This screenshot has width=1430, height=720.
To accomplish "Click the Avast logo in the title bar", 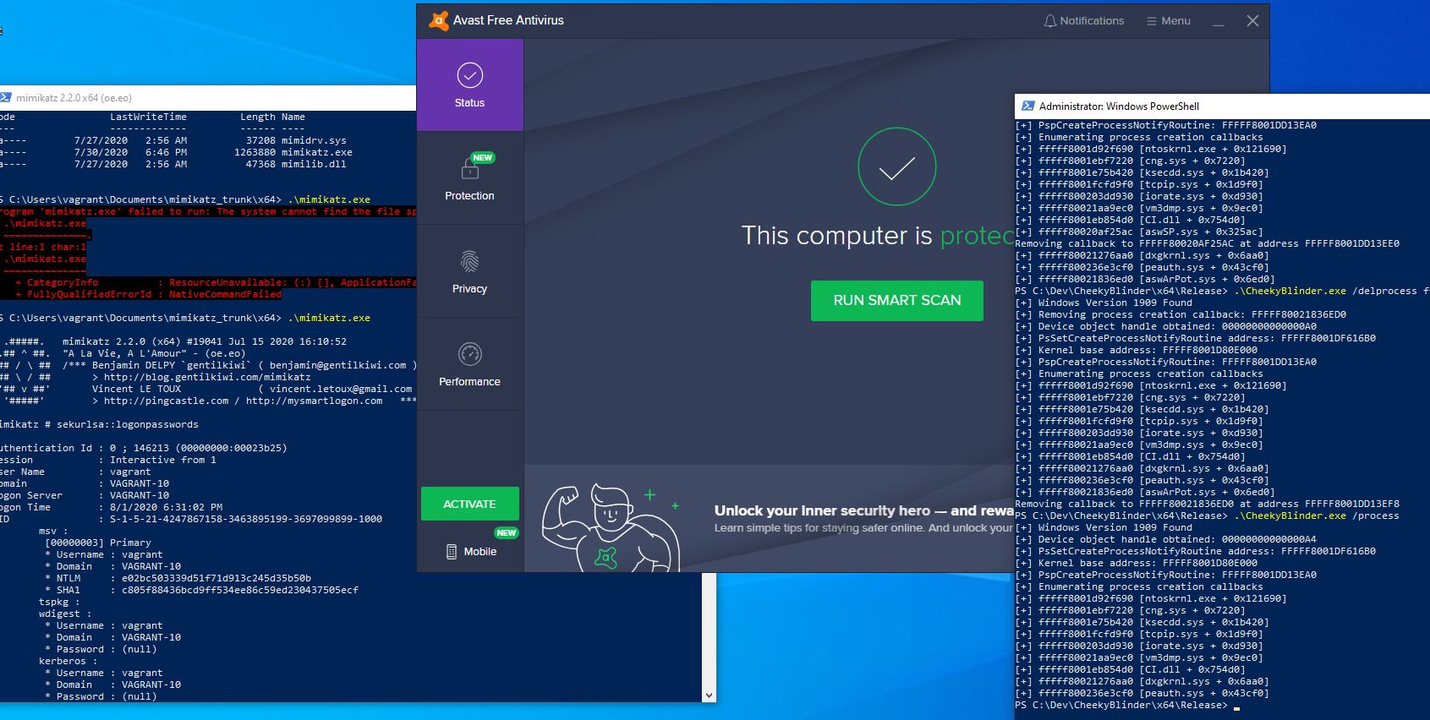I will [438, 20].
